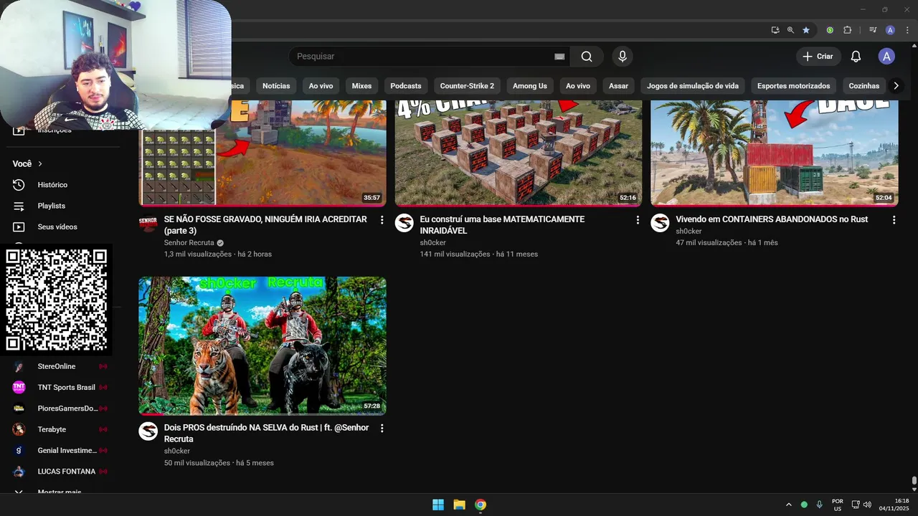Play brick boxes base thumbnail
The image size is (918, 516).
(519, 153)
